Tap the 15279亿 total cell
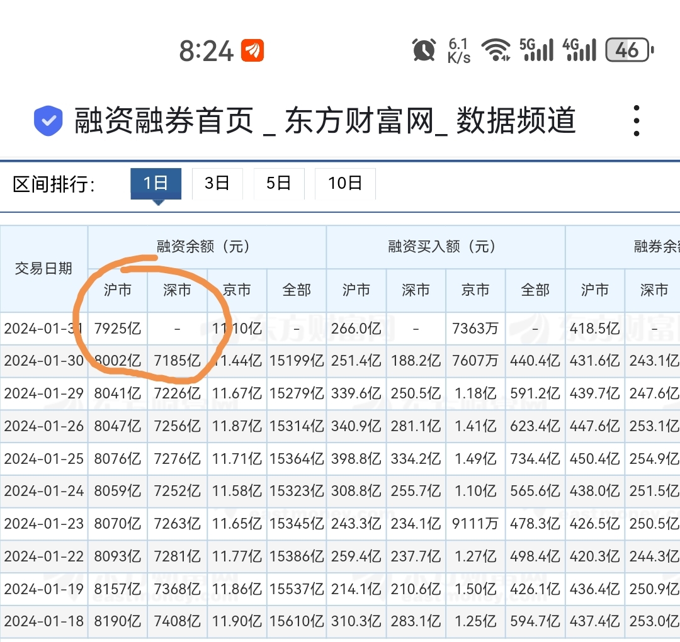The width and height of the screenshot is (680, 642). click(297, 393)
